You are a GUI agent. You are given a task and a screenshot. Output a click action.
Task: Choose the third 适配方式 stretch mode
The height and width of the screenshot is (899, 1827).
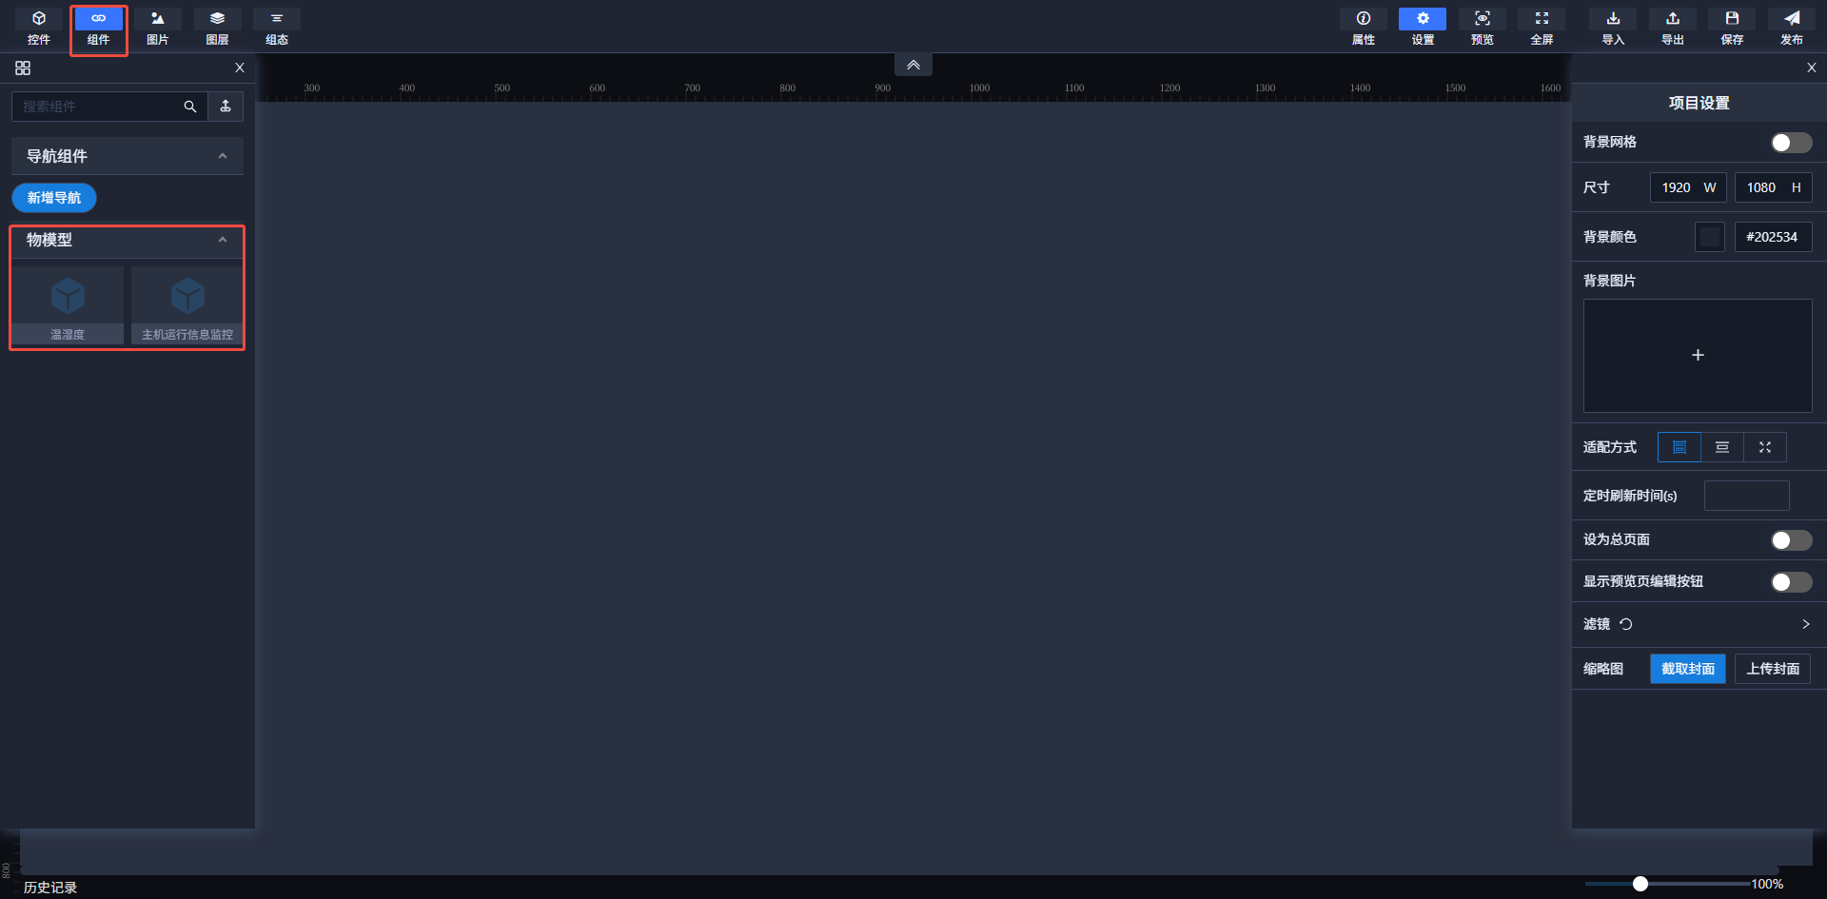point(1765,447)
